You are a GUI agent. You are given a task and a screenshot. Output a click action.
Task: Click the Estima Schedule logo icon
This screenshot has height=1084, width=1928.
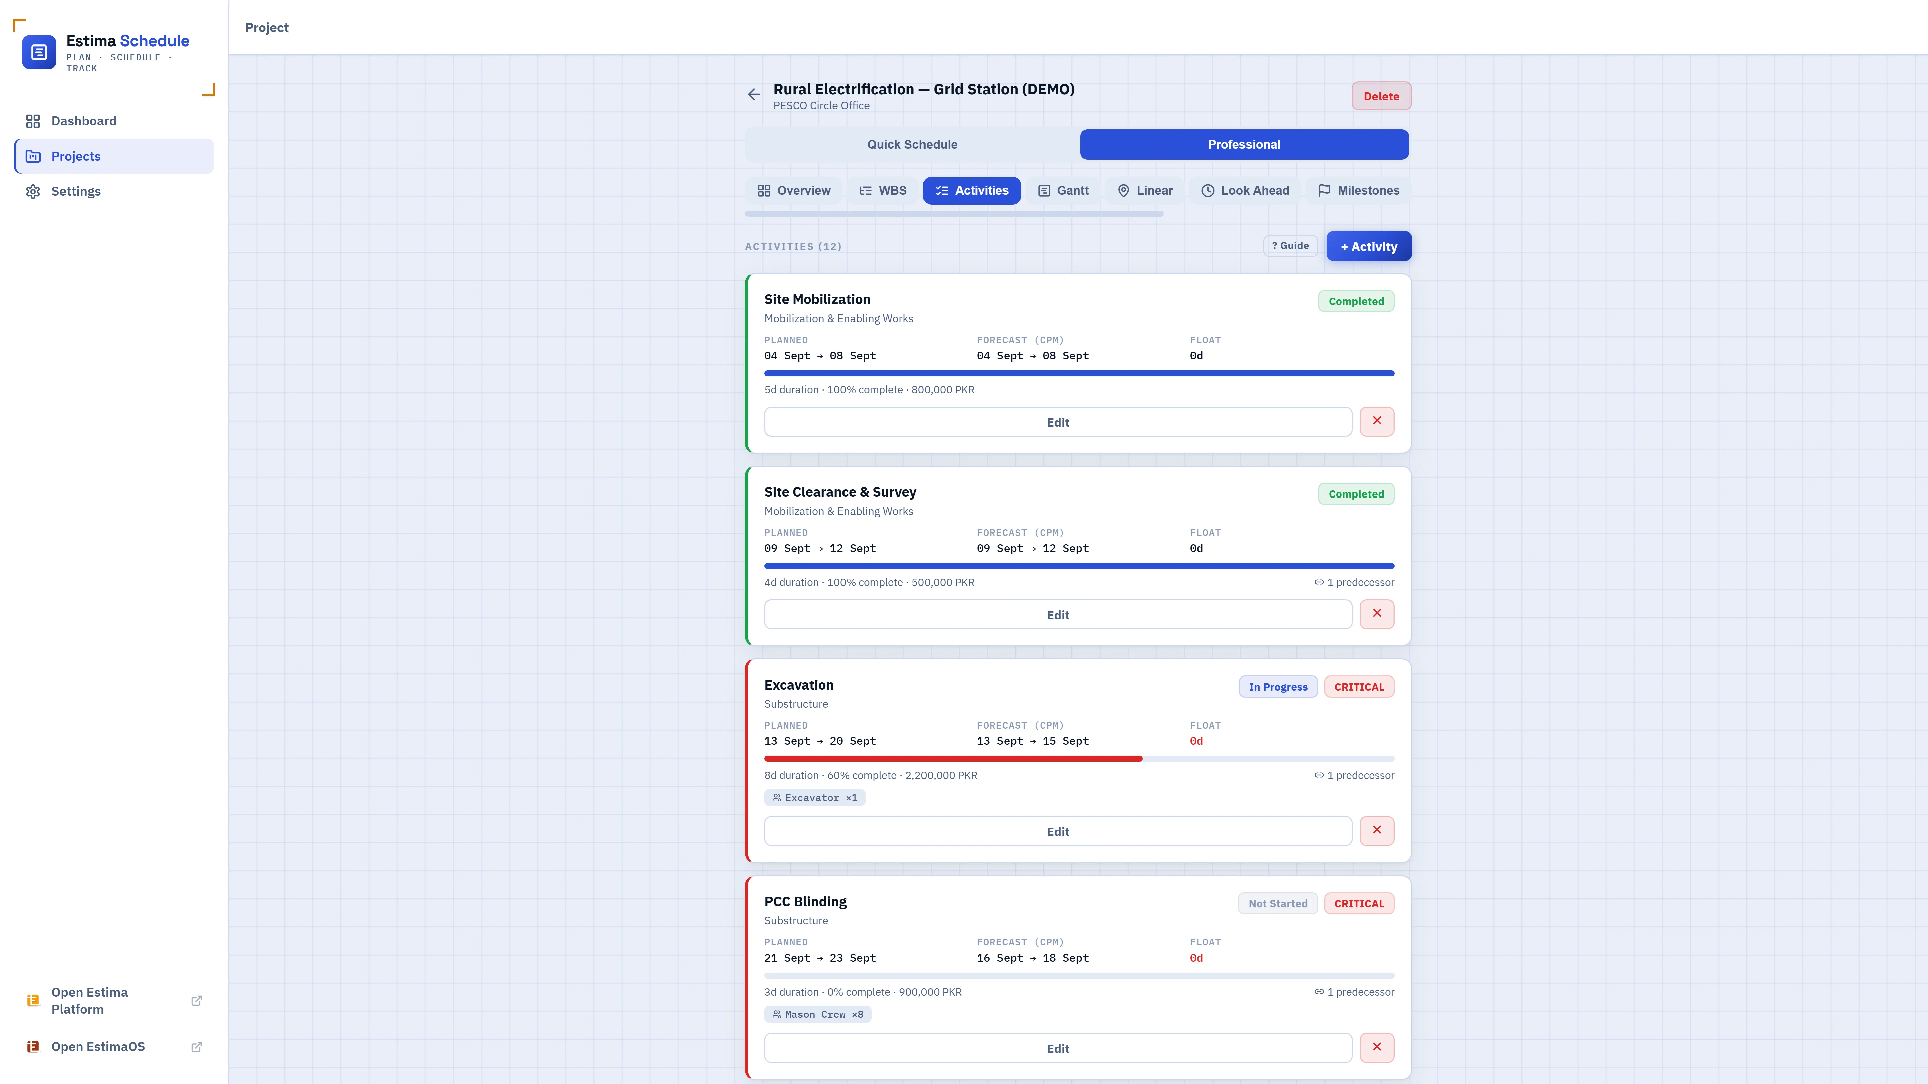coord(39,53)
